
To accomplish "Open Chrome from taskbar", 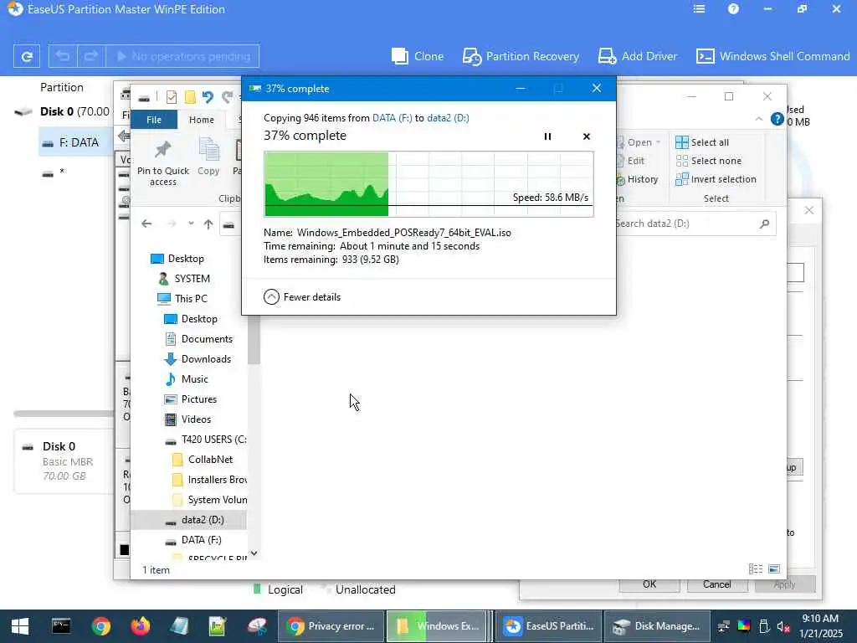I will 101,626.
